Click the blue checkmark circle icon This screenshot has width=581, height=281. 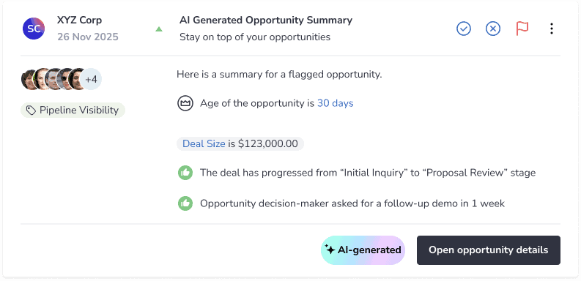point(464,29)
